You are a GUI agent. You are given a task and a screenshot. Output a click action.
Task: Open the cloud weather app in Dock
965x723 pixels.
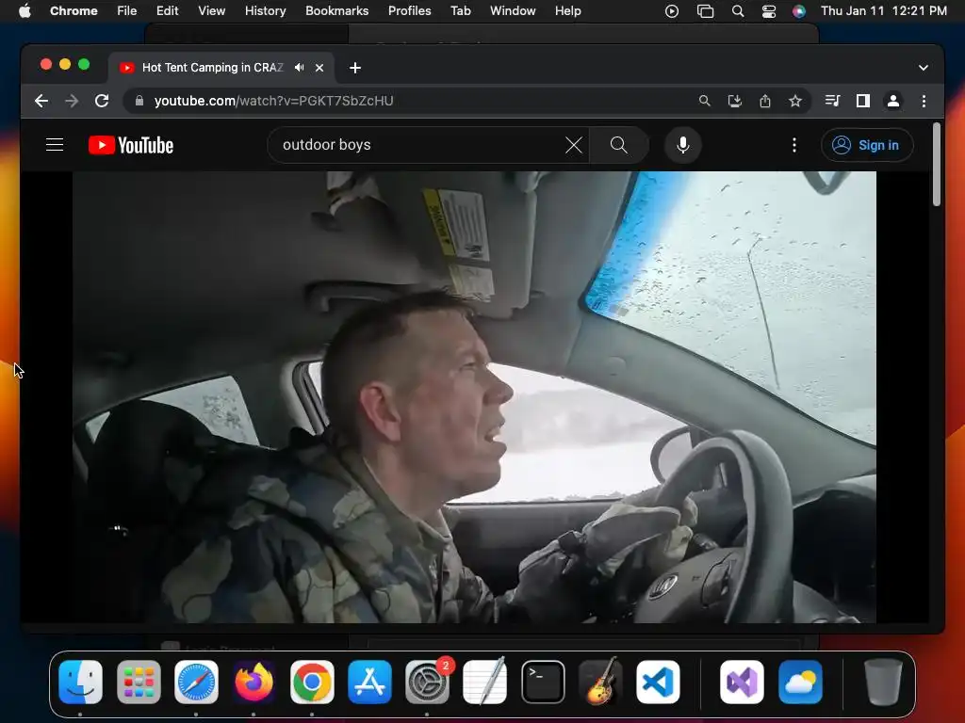point(800,682)
